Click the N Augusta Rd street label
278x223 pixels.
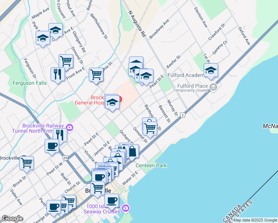(137, 24)
